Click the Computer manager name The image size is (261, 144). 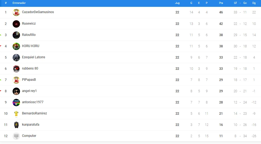tap(29, 136)
